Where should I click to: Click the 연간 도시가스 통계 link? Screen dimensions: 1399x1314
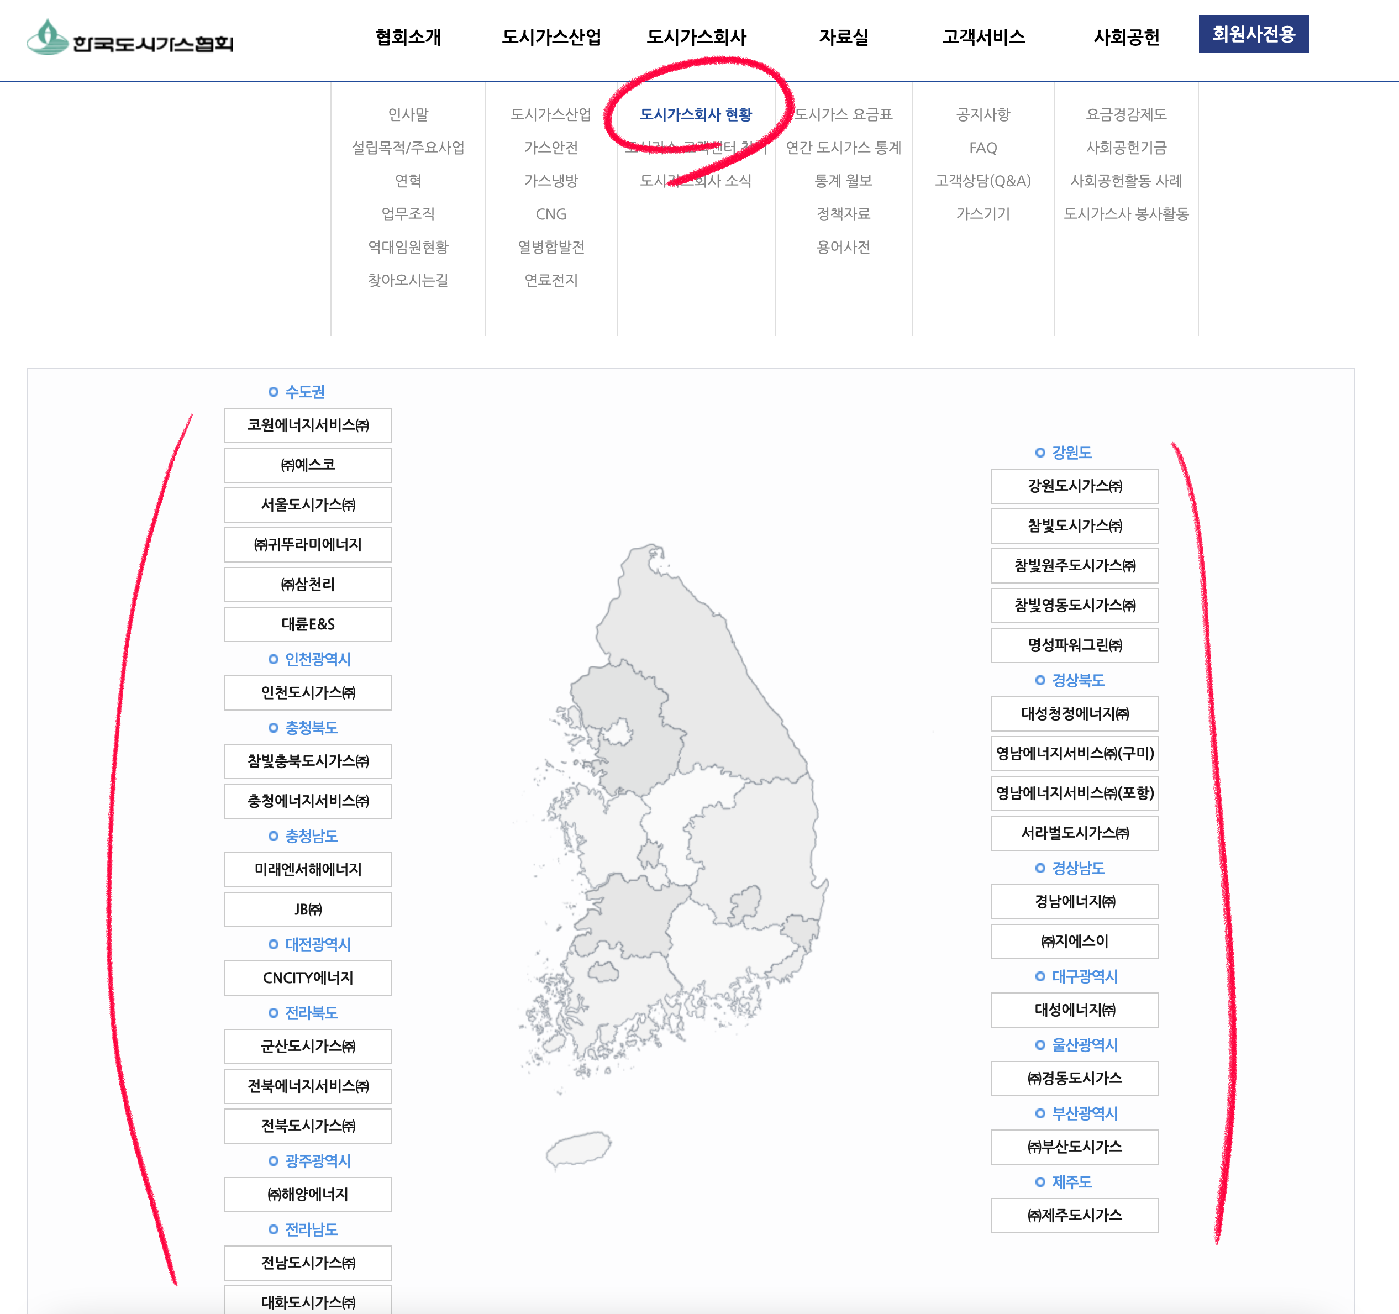843,148
